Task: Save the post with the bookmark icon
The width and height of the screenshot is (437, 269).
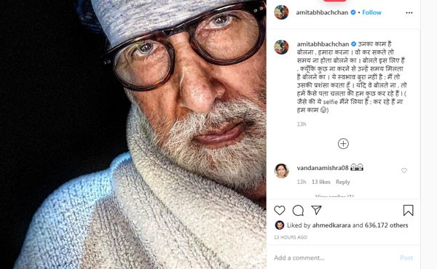Action: click(x=409, y=210)
